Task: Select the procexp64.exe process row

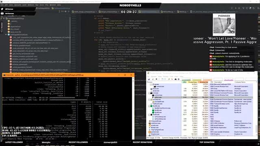Action: 199,102
